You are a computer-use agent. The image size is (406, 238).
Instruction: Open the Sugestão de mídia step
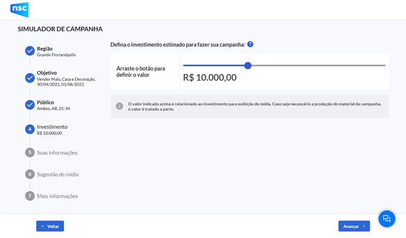click(x=58, y=174)
